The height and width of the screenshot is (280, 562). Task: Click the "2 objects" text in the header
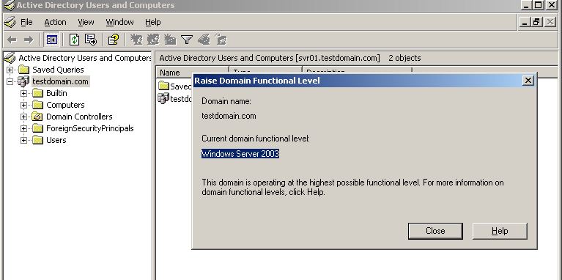point(404,58)
